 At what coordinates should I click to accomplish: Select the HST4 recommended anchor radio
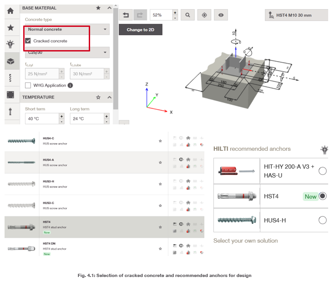pyautogui.click(x=322, y=196)
